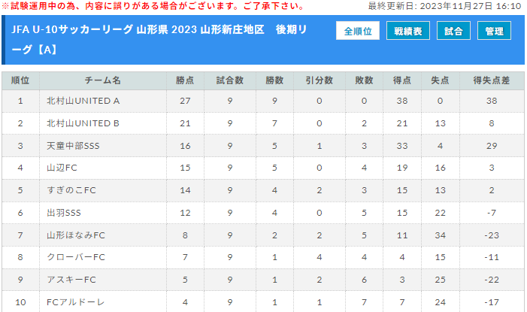Click the league title header text
The height and width of the screenshot is (312, 527).
(159, 40)
